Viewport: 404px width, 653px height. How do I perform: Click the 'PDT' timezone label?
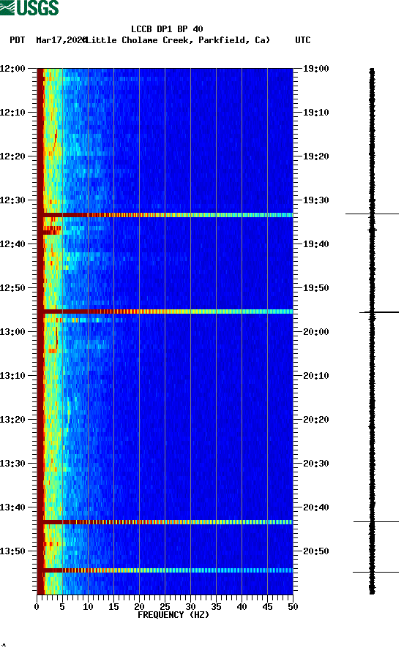[18, 40]
